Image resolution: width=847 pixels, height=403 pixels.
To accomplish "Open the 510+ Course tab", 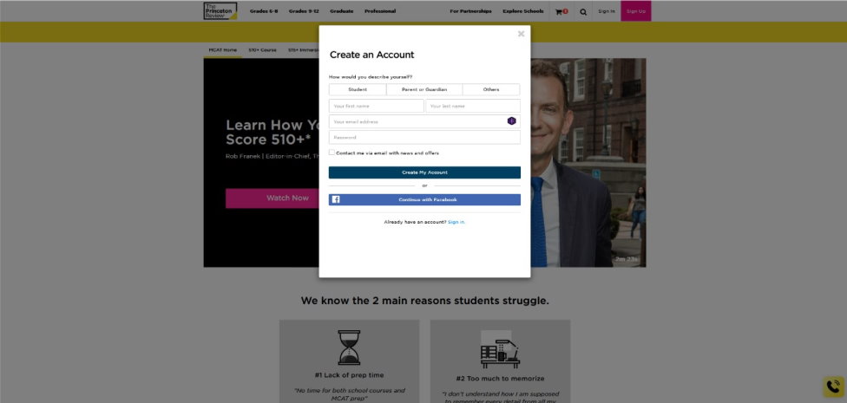I will tap(263, 50).
